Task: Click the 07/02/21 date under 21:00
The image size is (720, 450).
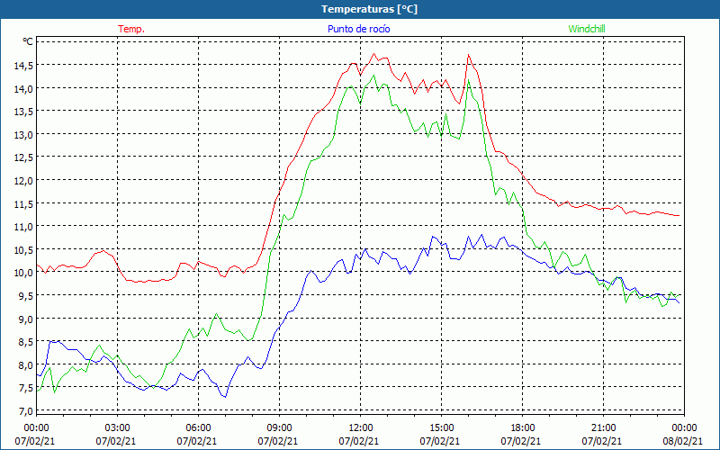Action: 602,441
